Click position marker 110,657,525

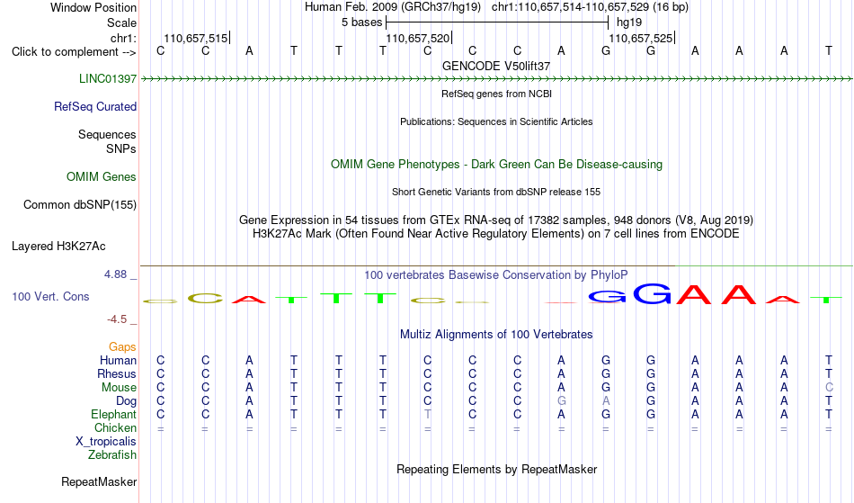[x=641, y=38]
